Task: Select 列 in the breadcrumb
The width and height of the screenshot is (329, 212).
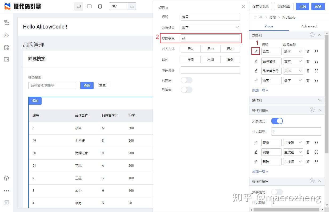Action: [261, 17]
